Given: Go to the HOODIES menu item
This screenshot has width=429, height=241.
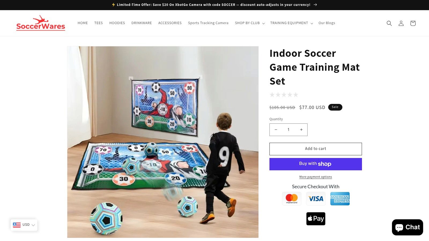Looking at the screenshot, I should pyautogui.click(x=117, y=23).
